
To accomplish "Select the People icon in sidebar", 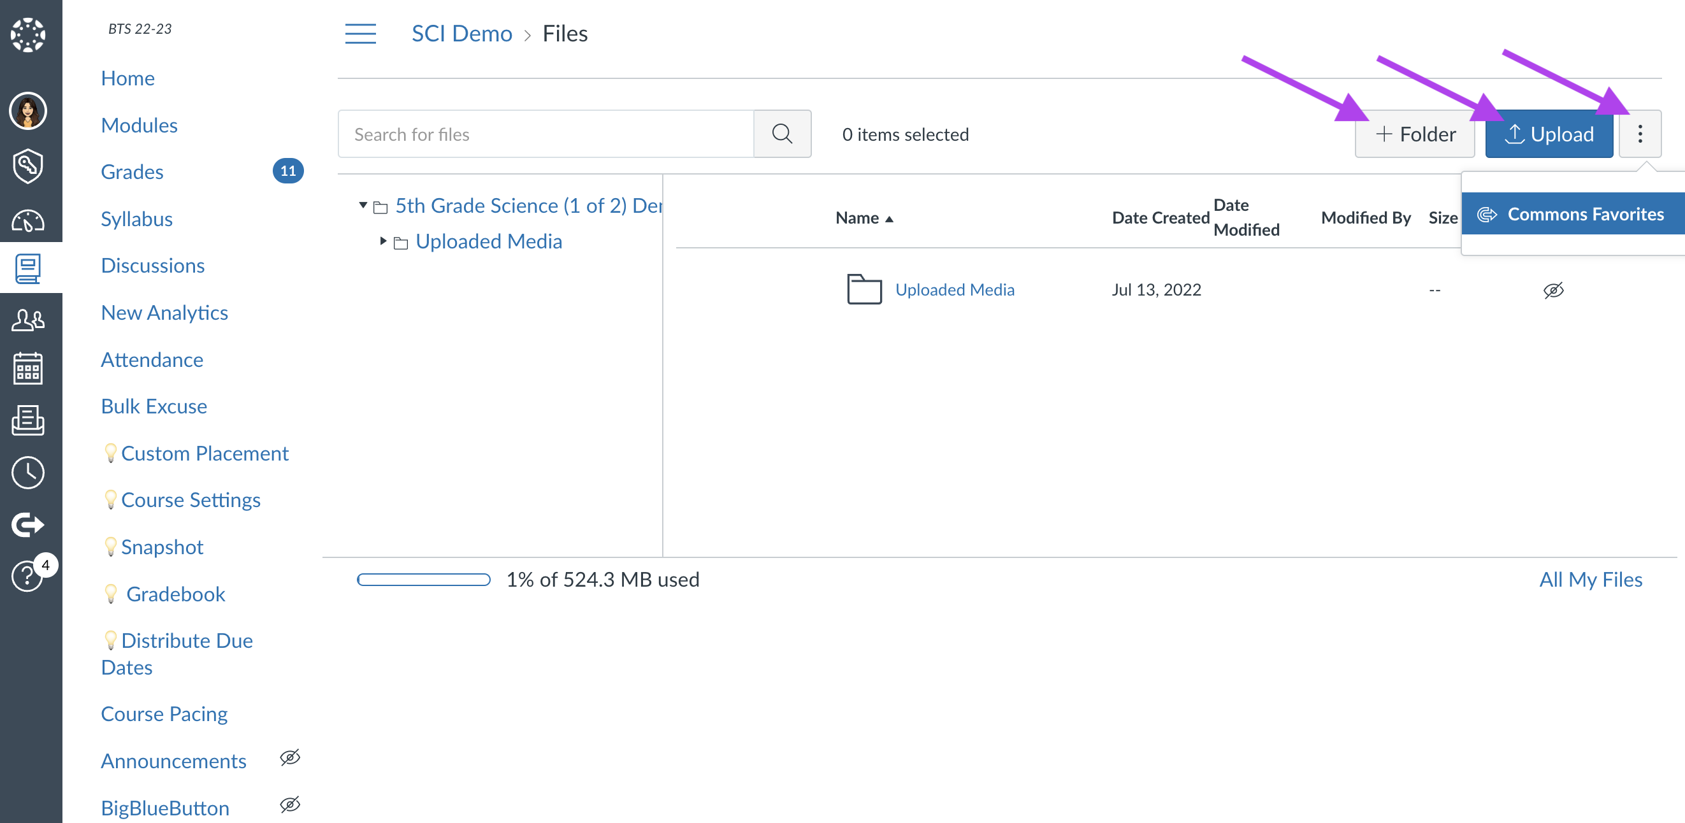I will [x=29, y=318].
